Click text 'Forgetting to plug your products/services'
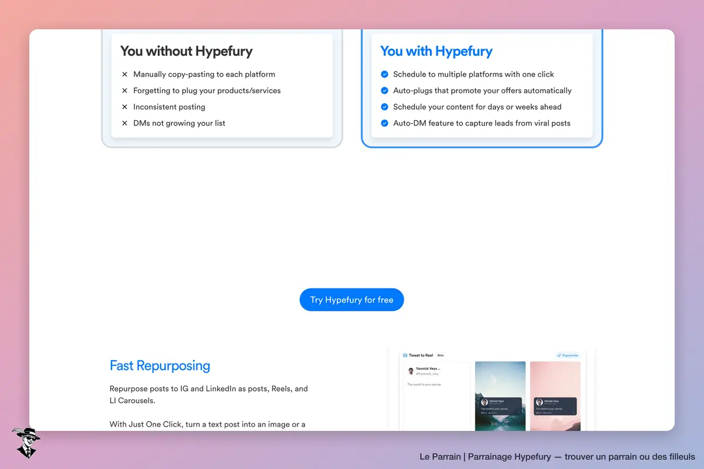This screenshot has height=469, width=704. [207, 91]
